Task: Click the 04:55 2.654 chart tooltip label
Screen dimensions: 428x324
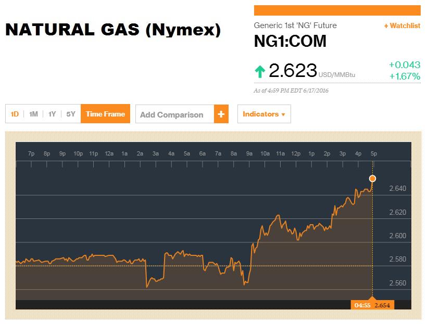Action: [372, 305]
